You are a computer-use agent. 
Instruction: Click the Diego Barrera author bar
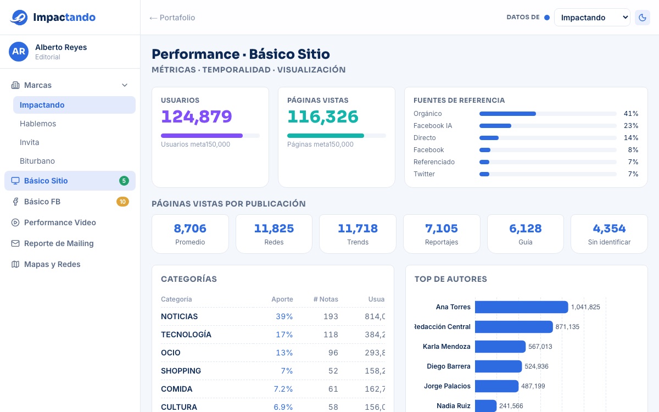(499, 366)
